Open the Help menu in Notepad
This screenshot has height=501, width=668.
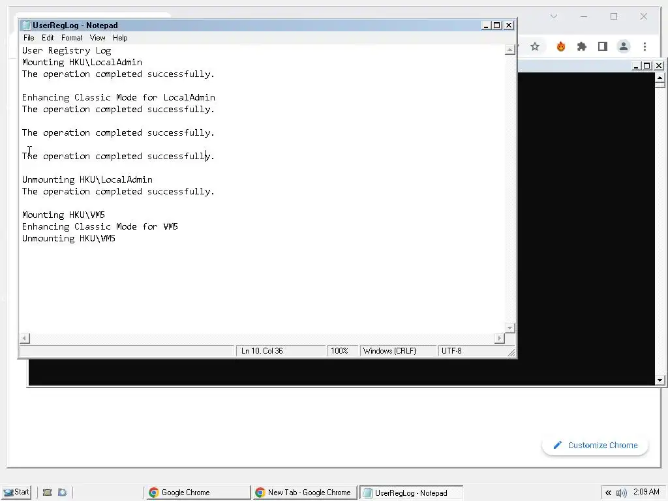[120, 38]
